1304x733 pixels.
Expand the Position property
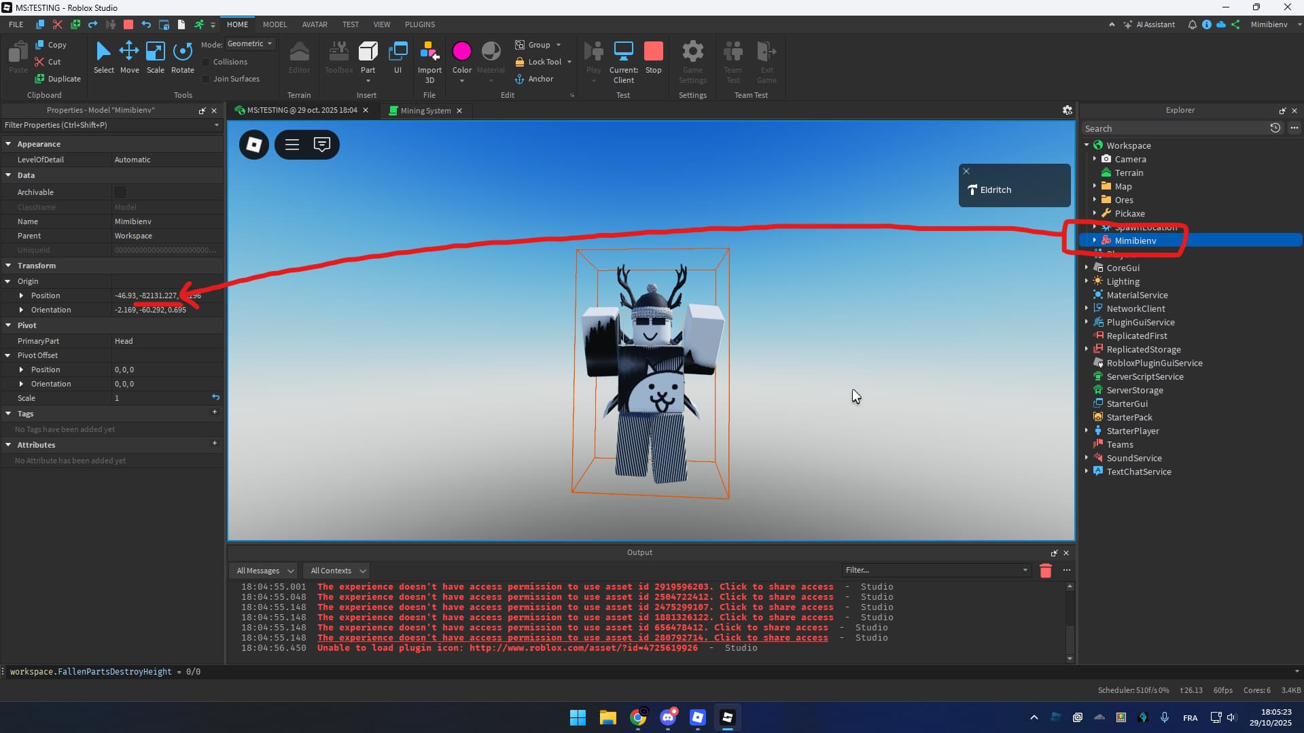22,296
